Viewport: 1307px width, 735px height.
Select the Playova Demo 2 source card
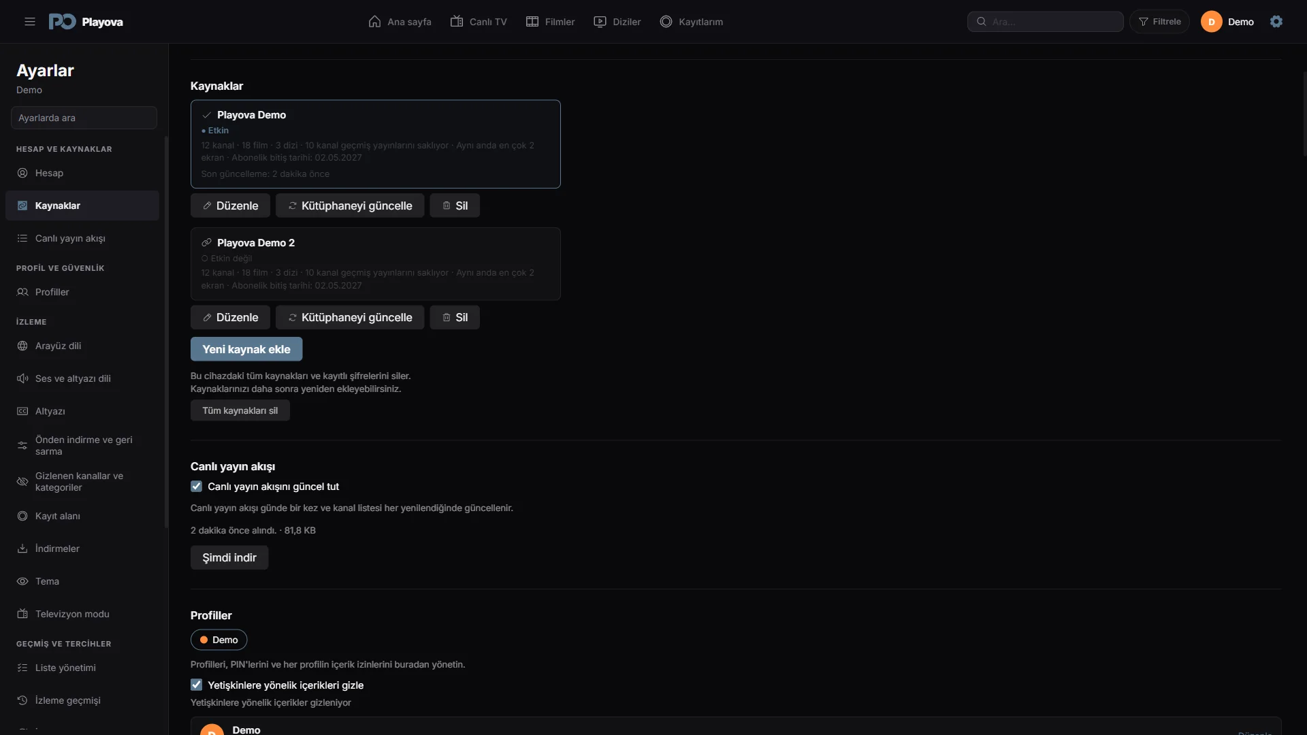point(376,264)
